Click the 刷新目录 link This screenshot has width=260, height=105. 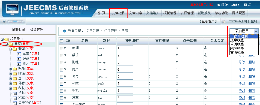coord(19,30)
